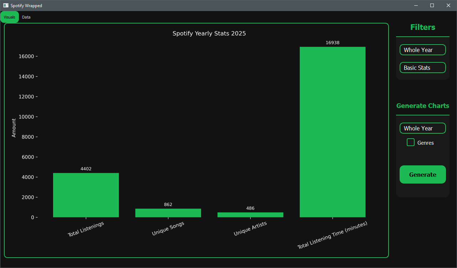Click the Unique Artists bar
This screenshot has height=268, width=457.
(x=250, y=215)
